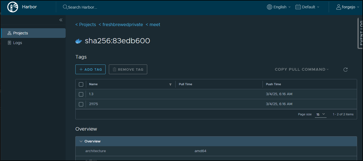The width and height of the screenshot is (363, 161).
Task: Click the Page size label
Action: click(305, 114)
